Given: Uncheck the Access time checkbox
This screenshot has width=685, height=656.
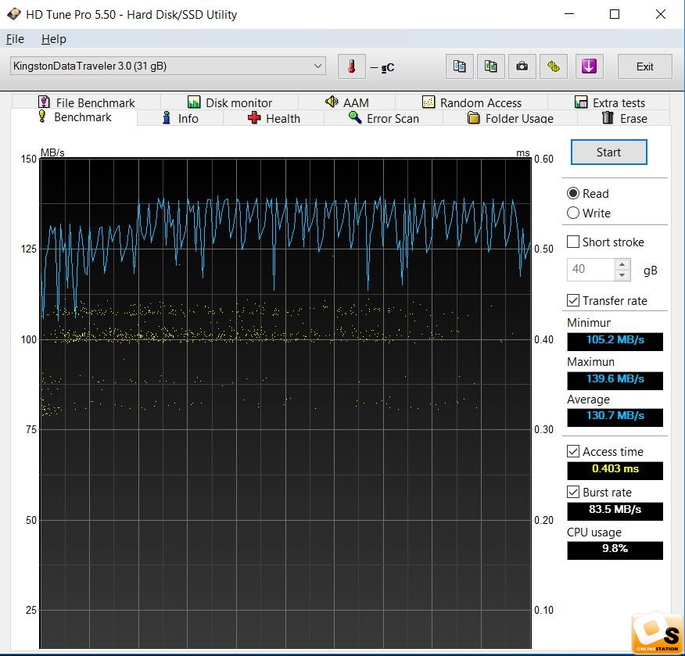Looking at the screenshot, I should click(573, 451).
